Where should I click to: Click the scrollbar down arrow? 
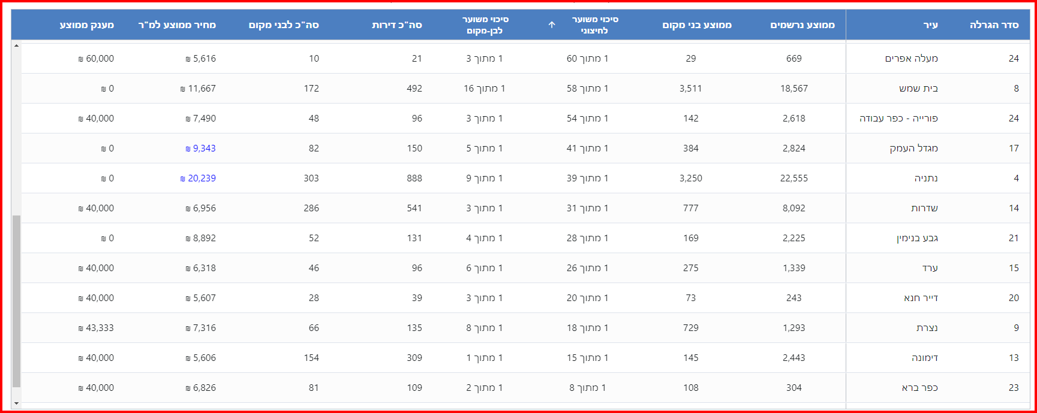[x=16, y=404]
